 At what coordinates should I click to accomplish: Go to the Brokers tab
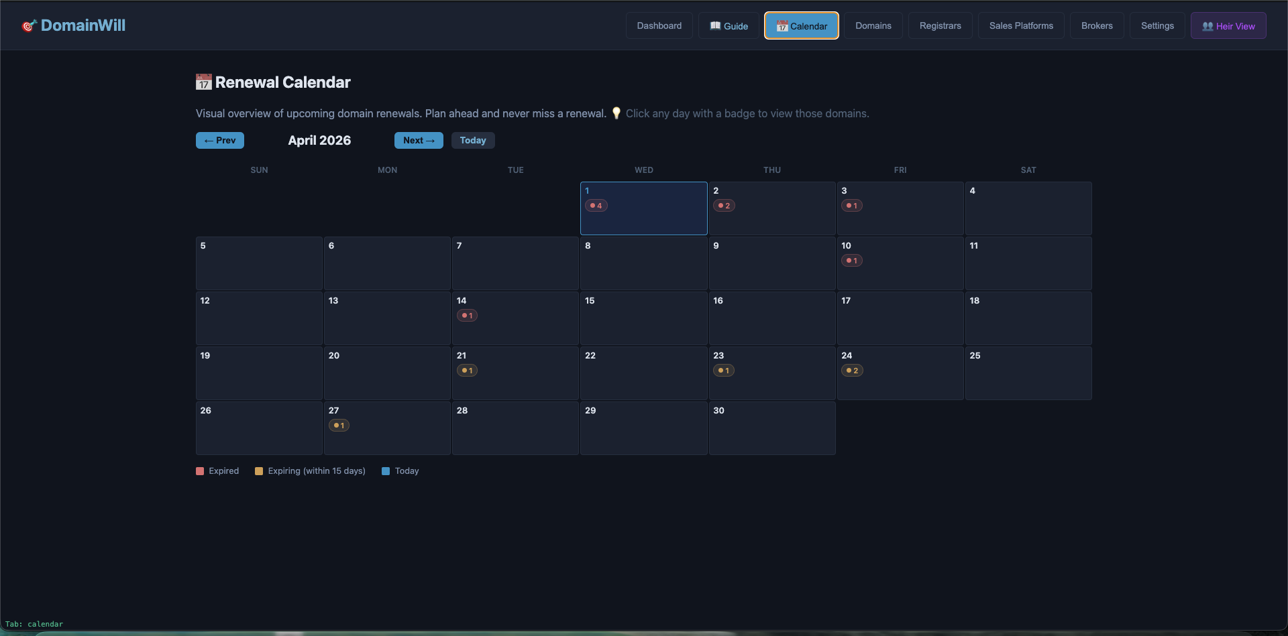pyautogui.click(x=1096, y=26)
